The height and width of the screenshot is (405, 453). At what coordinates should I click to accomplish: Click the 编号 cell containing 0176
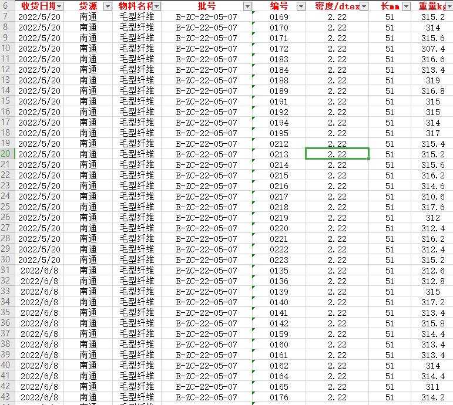(279, 397)
